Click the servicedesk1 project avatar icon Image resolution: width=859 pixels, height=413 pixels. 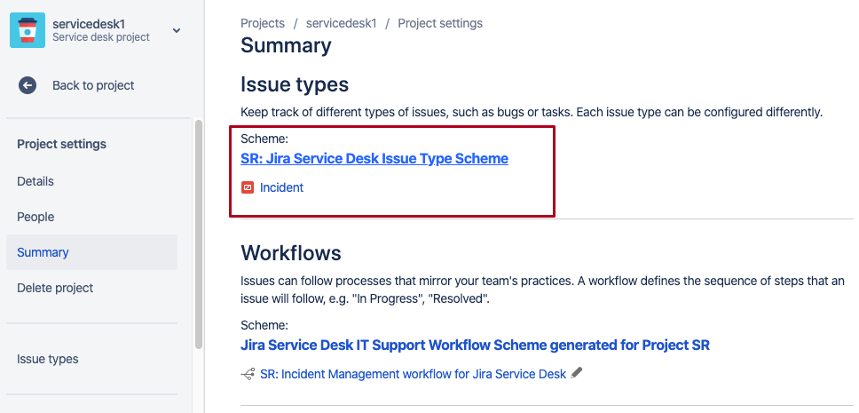28,30
